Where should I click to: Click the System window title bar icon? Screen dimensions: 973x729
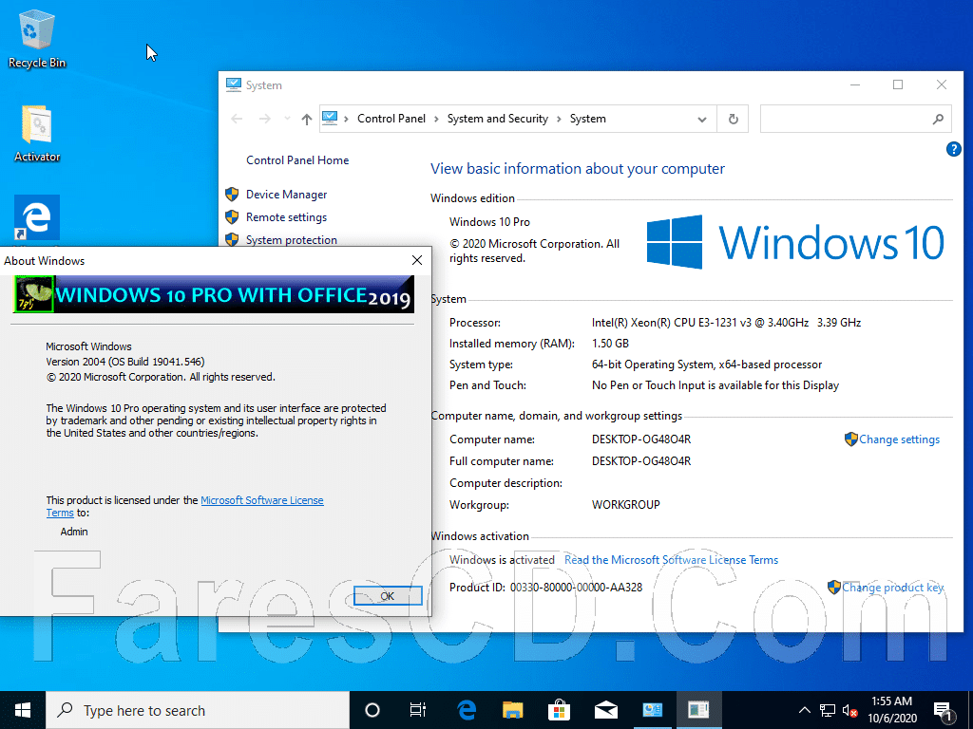click(234, 84)
